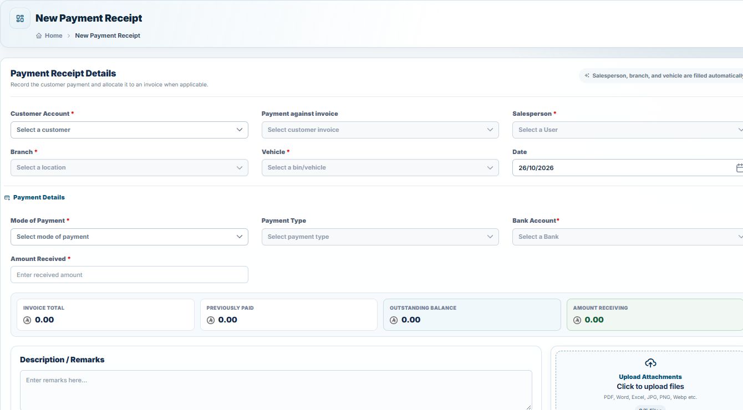Click the breadcrumb chevron separator after Home

[69, 35]
